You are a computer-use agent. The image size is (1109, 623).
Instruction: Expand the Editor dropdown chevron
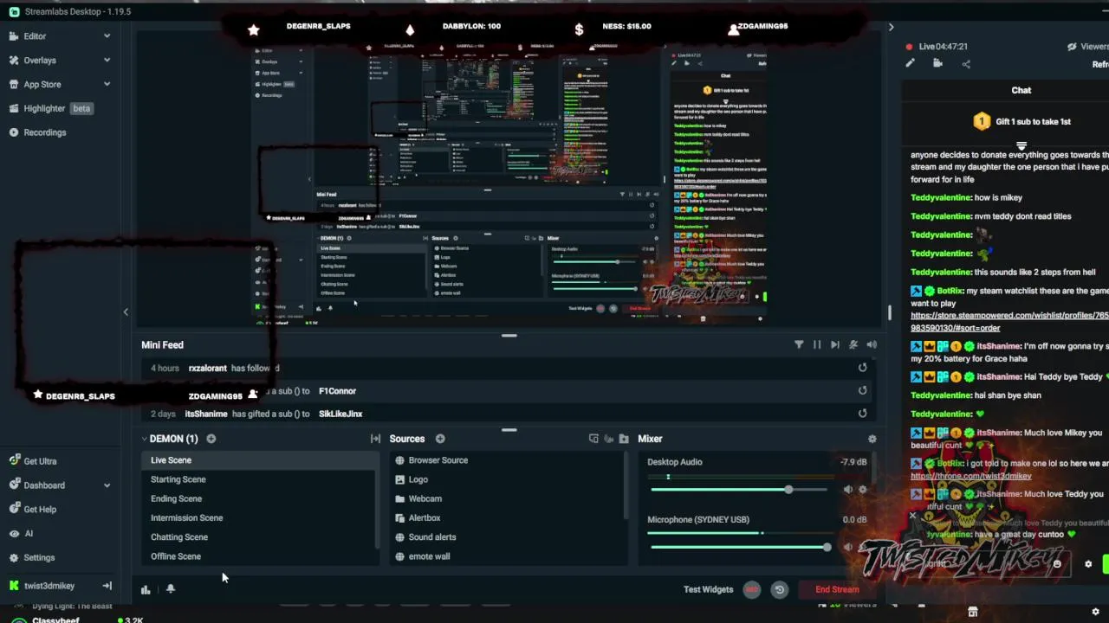107,36
